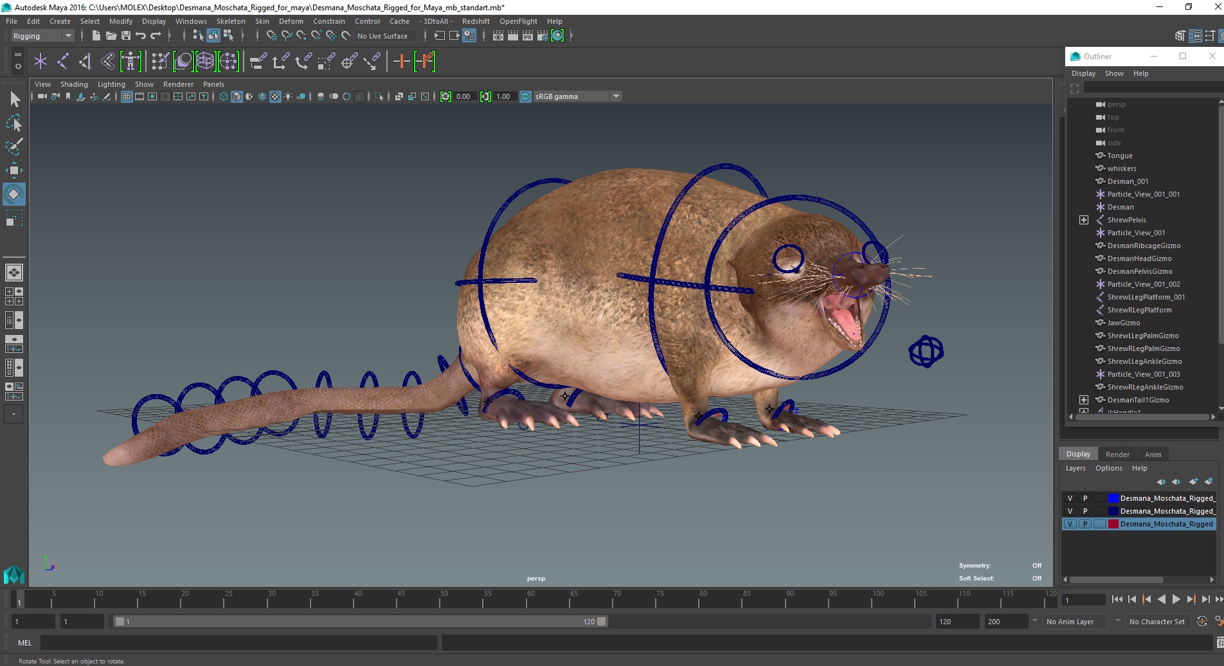Viewport: 1224px width, 666px height.
Task: Activate the Scale tool in toolbox
Action: click(14, 218)
